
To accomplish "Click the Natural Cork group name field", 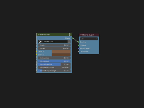I will [x=55, y=42].
